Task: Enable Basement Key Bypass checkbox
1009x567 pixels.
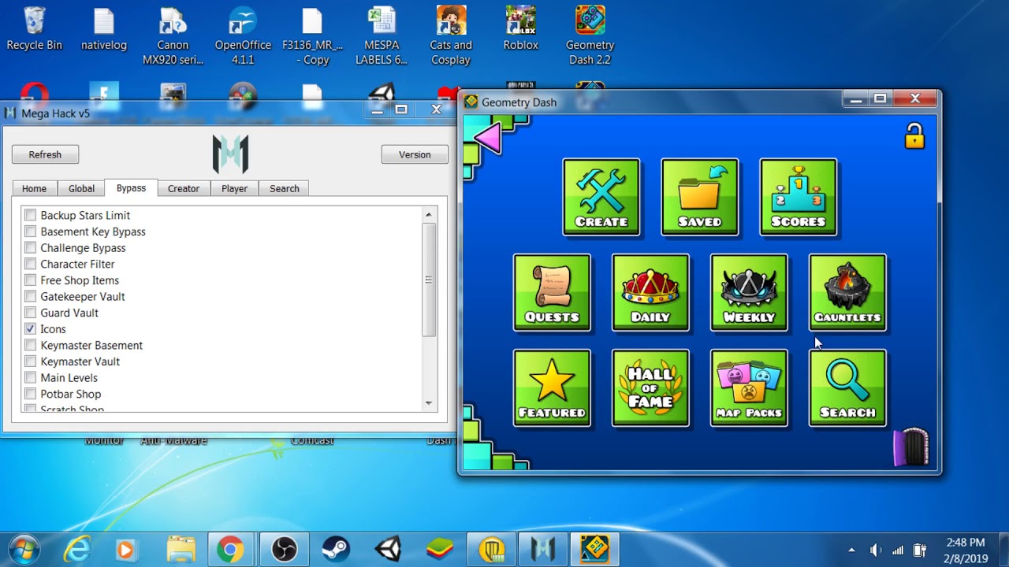Action: click(30, 232)
